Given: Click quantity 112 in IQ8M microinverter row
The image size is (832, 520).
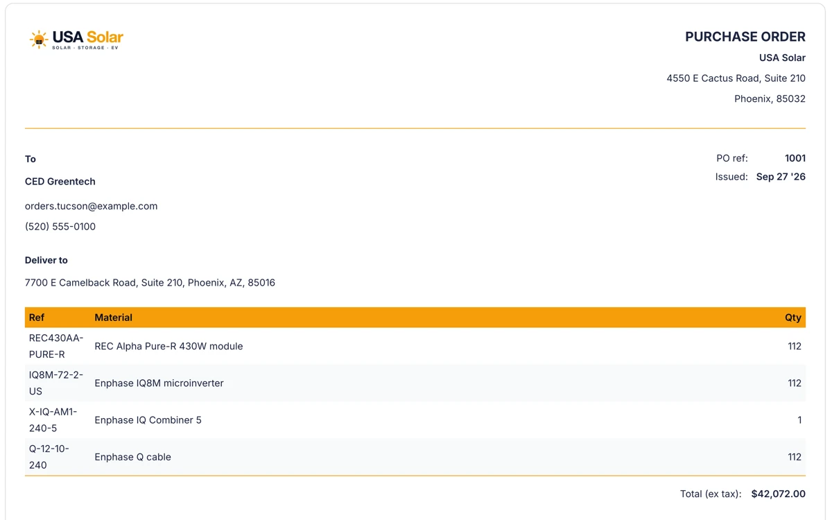Looking at the screenshot, I should (795, 383).
